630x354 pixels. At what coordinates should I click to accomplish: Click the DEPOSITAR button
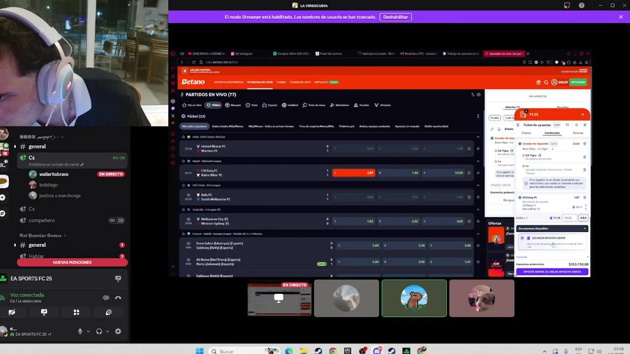point(578,82)
